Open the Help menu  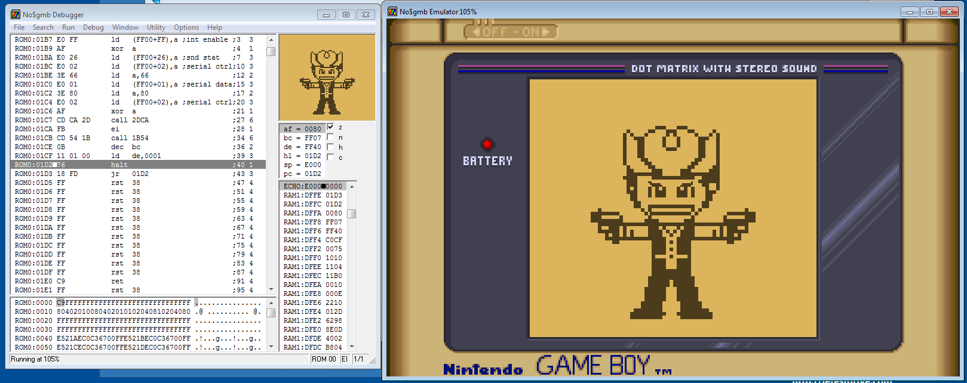tap(214, 27)
